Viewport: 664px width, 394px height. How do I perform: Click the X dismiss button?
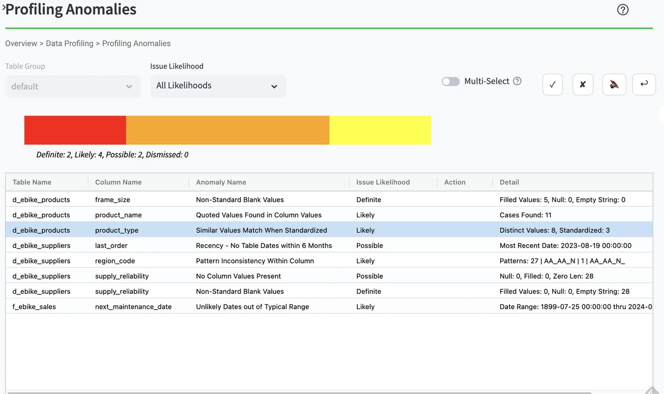(x=583, y=85)
